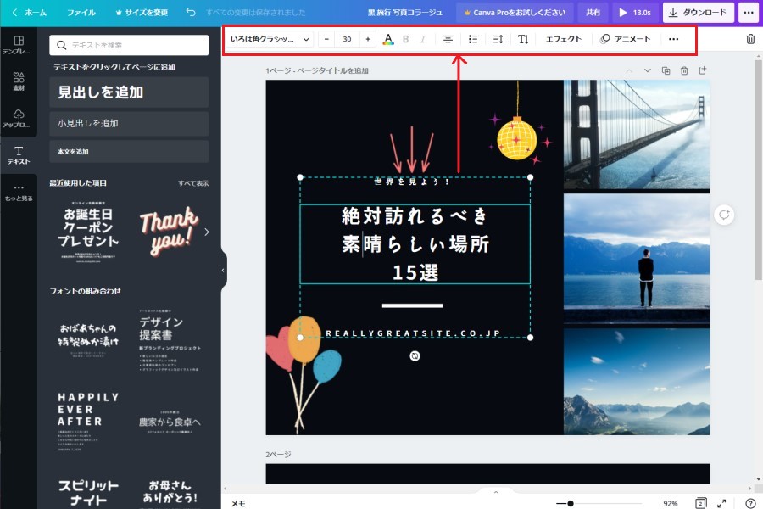The height and width of the screenshot is (509, 763).
Task: Delete the selected element with trash icon
Action: point(750,39)
